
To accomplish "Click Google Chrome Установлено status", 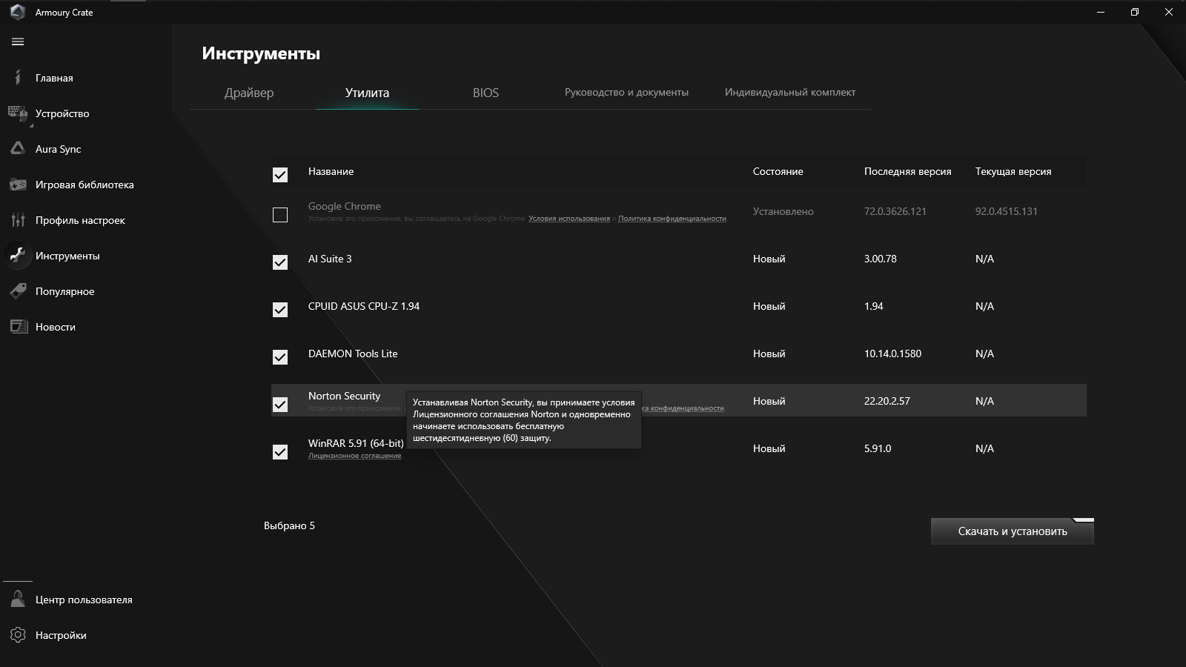I will 784,211.
